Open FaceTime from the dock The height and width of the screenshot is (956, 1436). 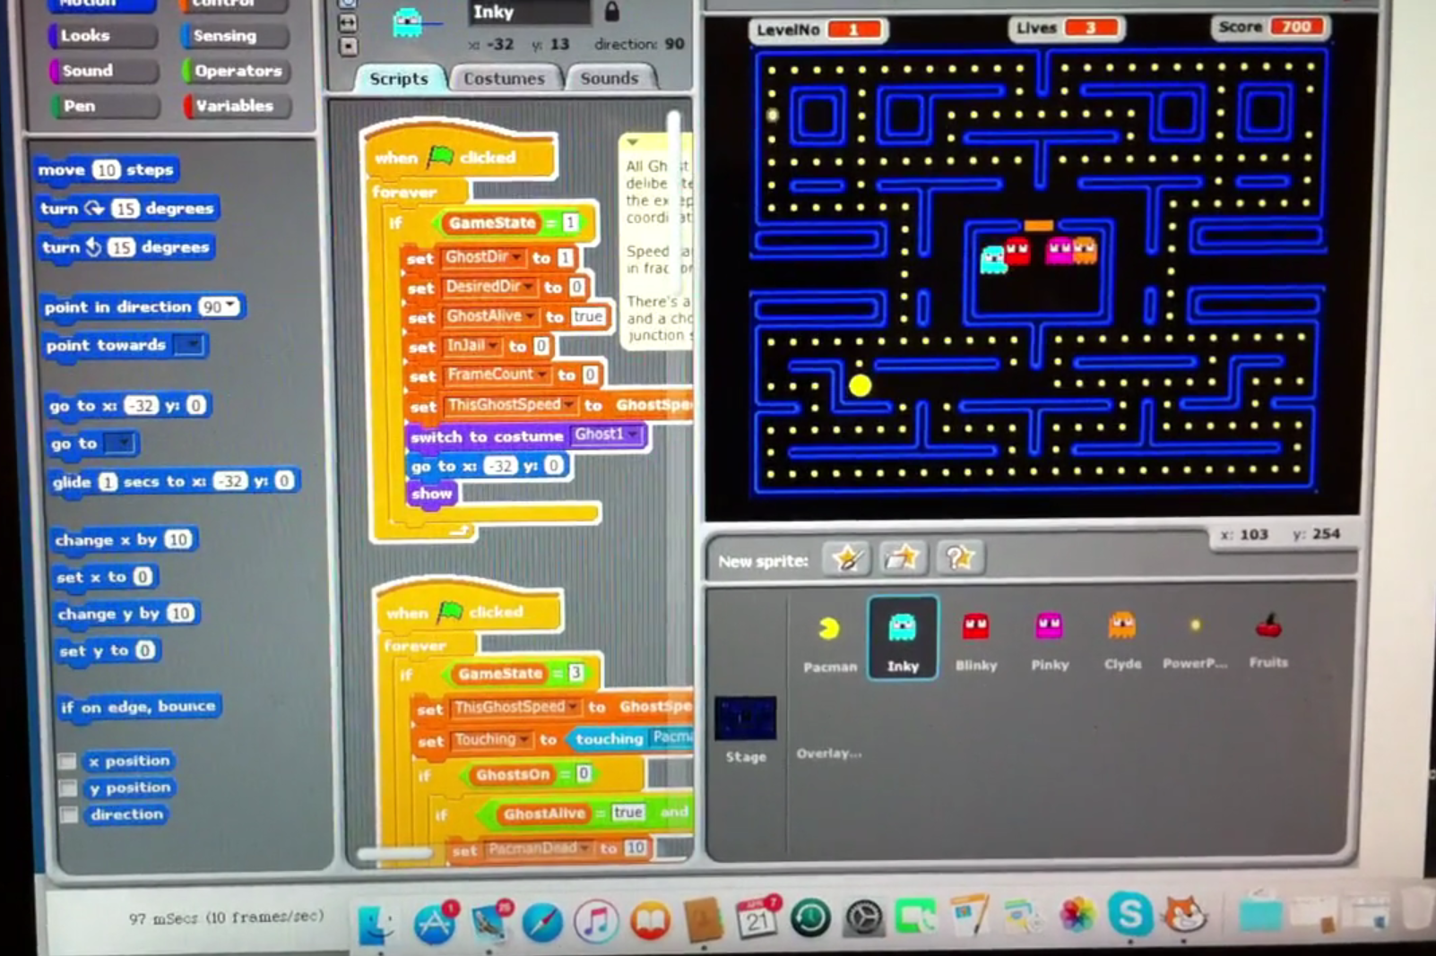[x=916, y=917]
